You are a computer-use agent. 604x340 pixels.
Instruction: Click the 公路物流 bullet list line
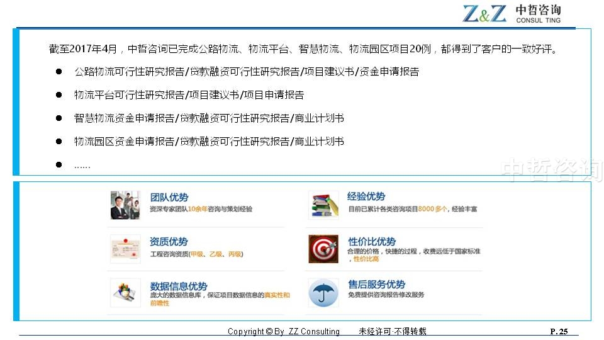(247, 72)
